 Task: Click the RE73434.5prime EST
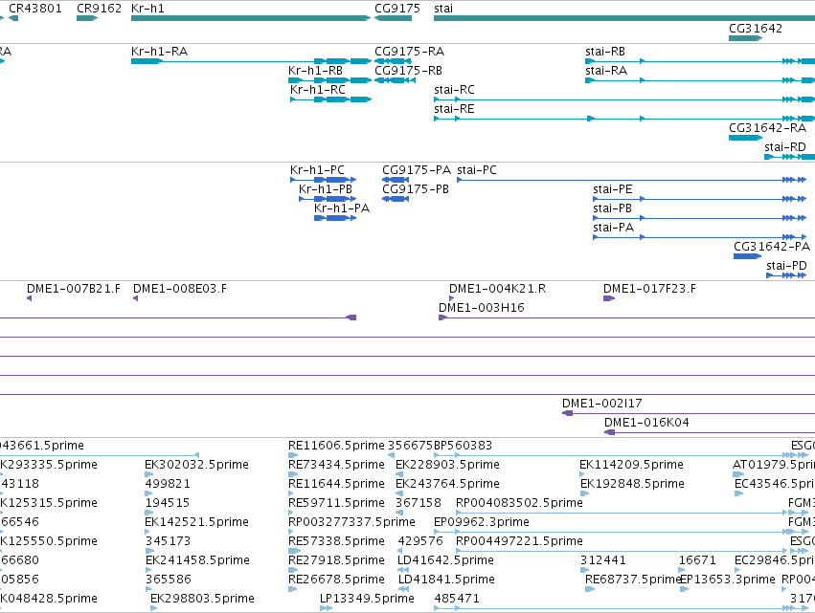293,474
